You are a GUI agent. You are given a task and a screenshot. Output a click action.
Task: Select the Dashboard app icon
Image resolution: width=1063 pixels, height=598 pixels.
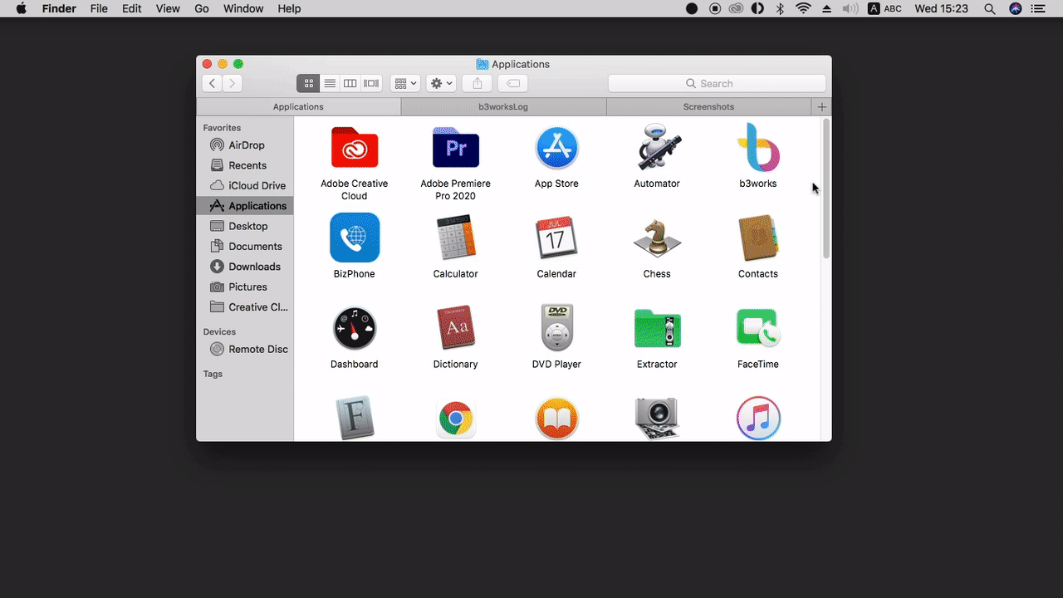355,328
